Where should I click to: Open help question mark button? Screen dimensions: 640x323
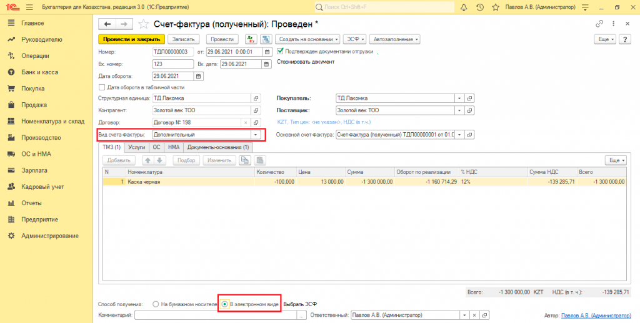pos(625,39)
